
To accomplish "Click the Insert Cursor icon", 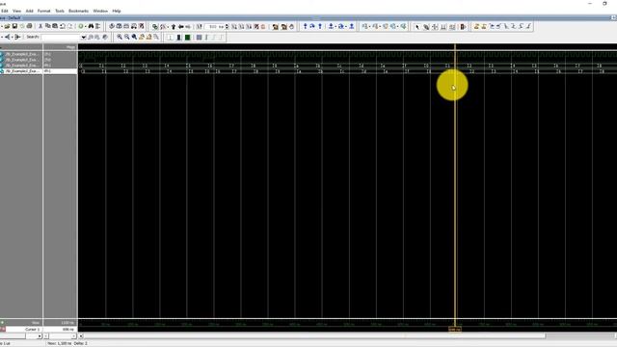I will [476, 26].
